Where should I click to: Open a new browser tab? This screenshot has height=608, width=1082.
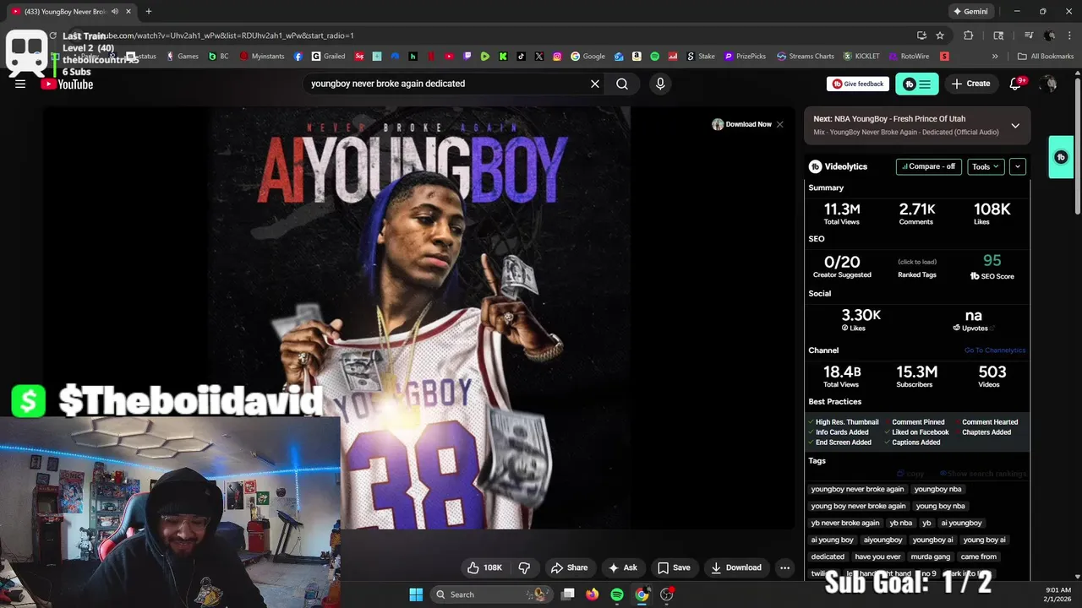149,12
